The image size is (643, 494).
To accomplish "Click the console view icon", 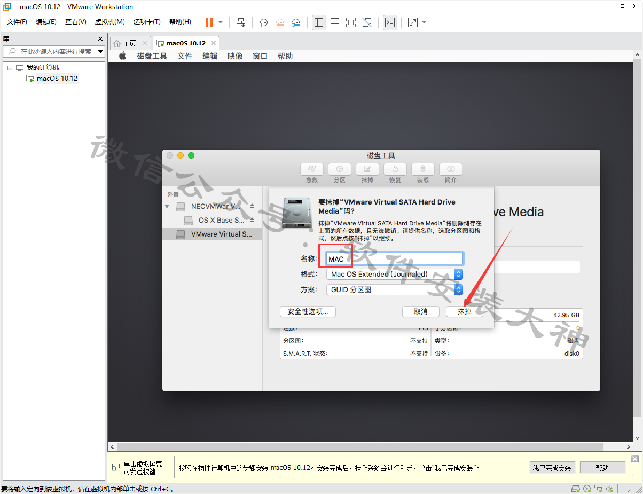I will click(390, 22).
